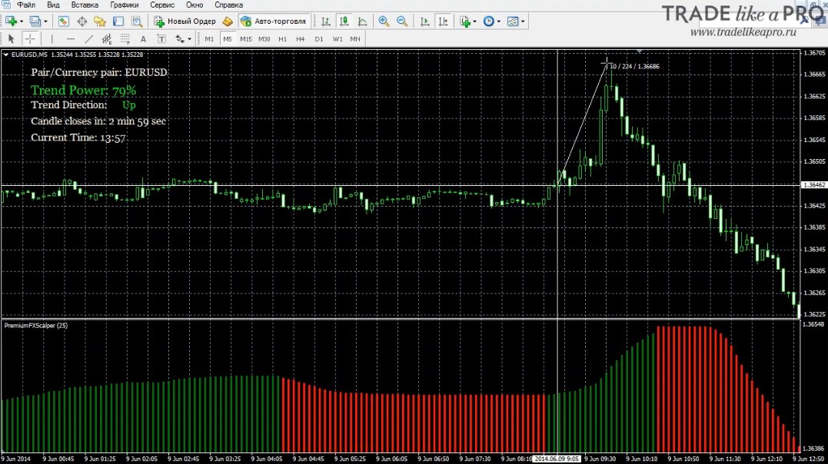The height and width of the screenshot is (464, 828).
Task: Choose the Fibonacci retracement tool
Action: [125, 38]
